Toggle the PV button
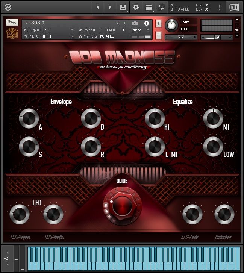Viewport: 244px width, 273px height. tap(237, 35)
